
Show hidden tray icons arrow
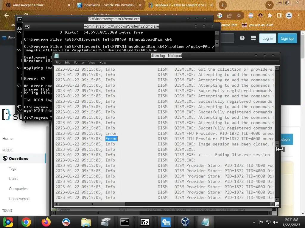pos(254,222)
